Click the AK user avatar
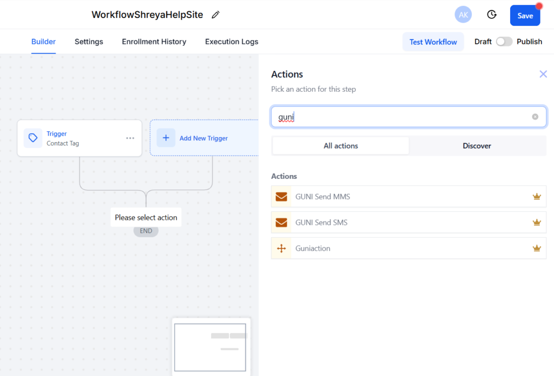This screenshot has width=554, height=376. [x=463, y=15]
